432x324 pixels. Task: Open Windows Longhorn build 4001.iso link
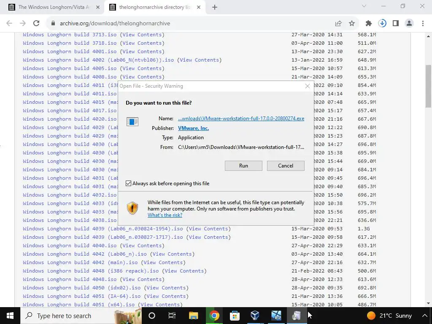pos(70,51)
